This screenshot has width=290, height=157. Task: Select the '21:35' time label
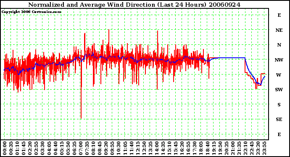[239, 148]
